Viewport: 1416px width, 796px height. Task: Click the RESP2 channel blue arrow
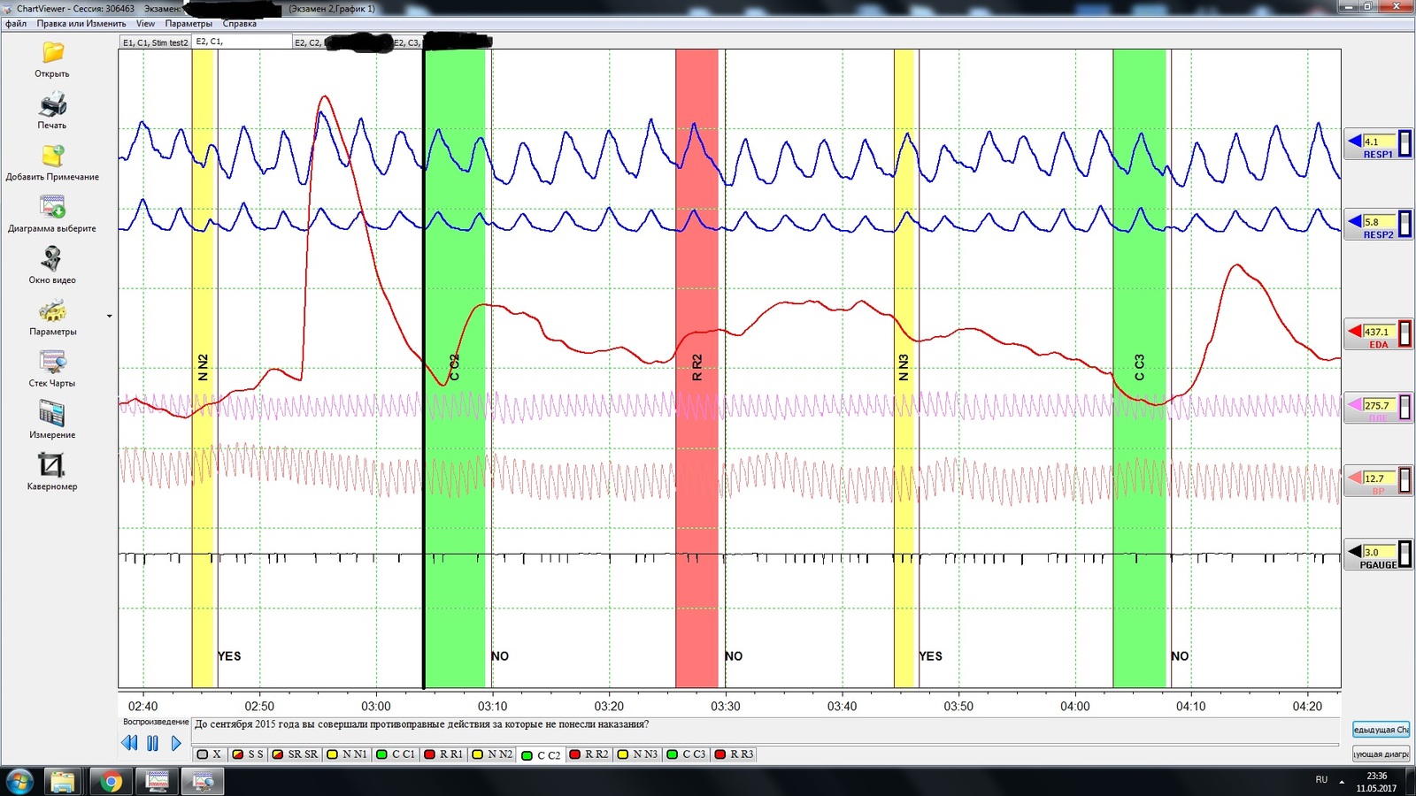point(1354,221)
